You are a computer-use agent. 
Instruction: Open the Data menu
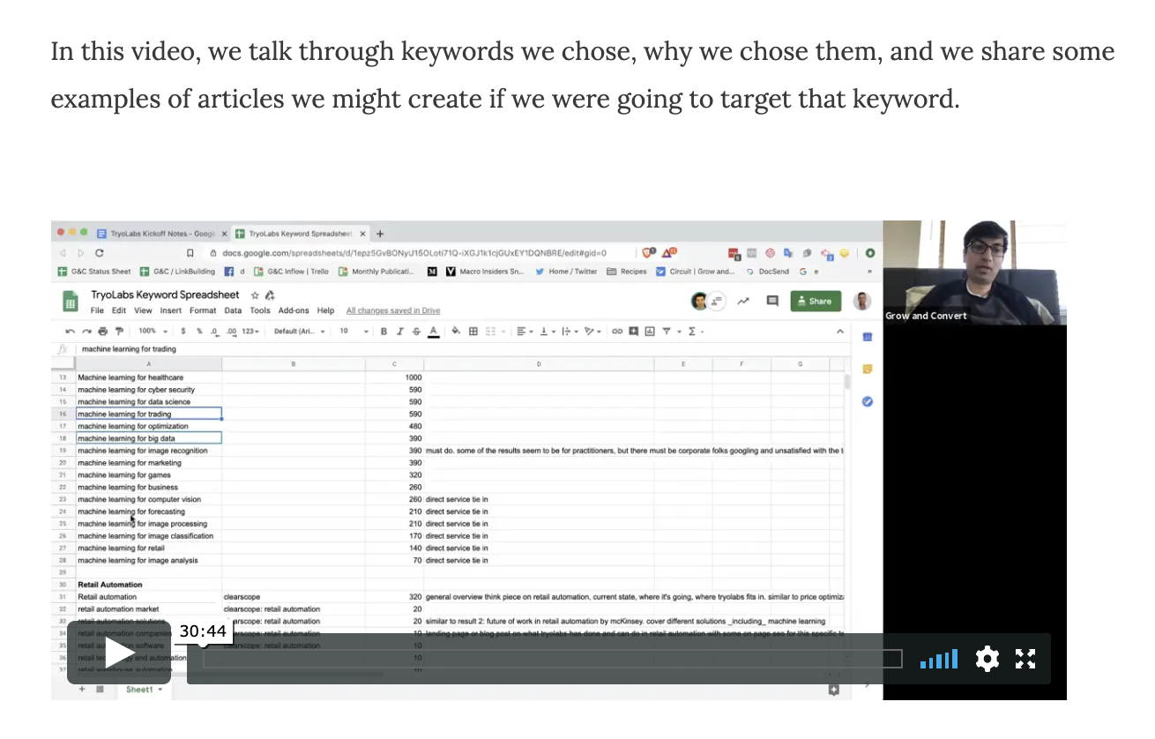click(x=233, y=310)
